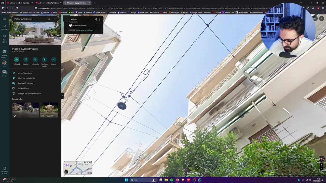Click the minimap in Street View
The image size is (326, 183).
[x=78, y=168]
